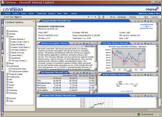Email the Intraday Chart panel
Viewport: 162px width, 117px height.
click(138, 96)
